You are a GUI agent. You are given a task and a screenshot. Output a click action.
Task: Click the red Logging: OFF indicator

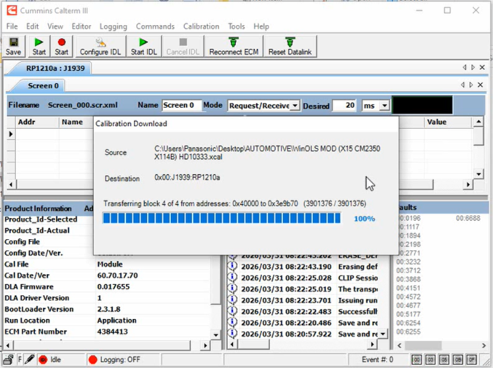pos(92,359)
